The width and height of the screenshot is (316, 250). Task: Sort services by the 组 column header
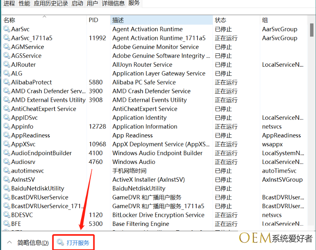pos(265,20)
